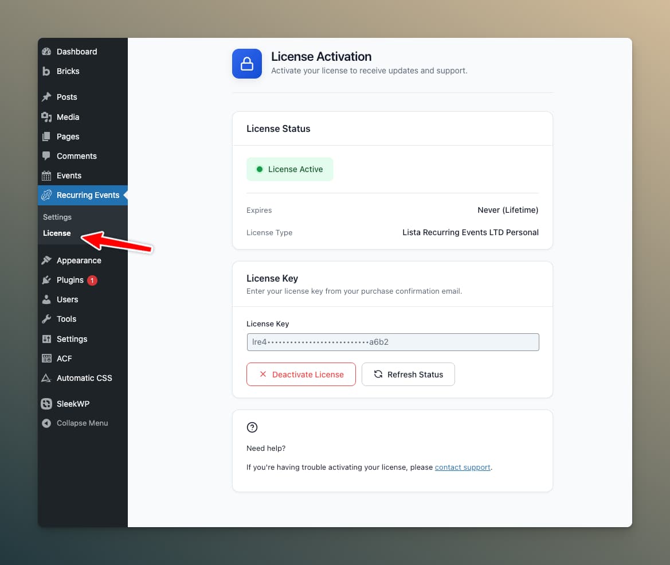This screenshot has height=565, width=670.
Task: Click the License Active status badge
Action: 289,169
